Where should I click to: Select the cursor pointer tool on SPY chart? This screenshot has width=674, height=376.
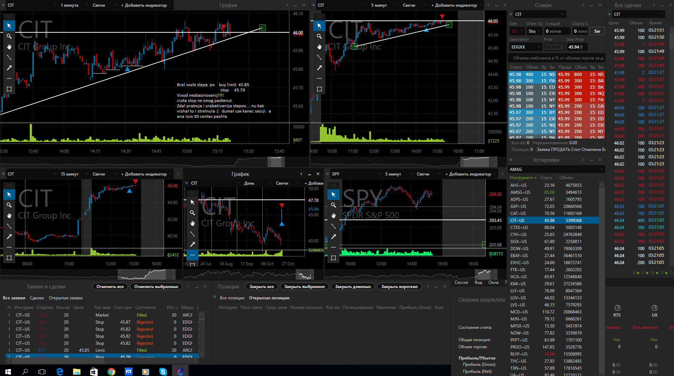(x=333, y=195)
